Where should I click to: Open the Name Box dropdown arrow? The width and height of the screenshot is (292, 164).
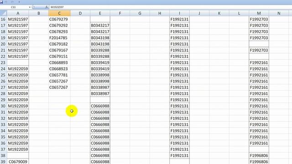30,7
